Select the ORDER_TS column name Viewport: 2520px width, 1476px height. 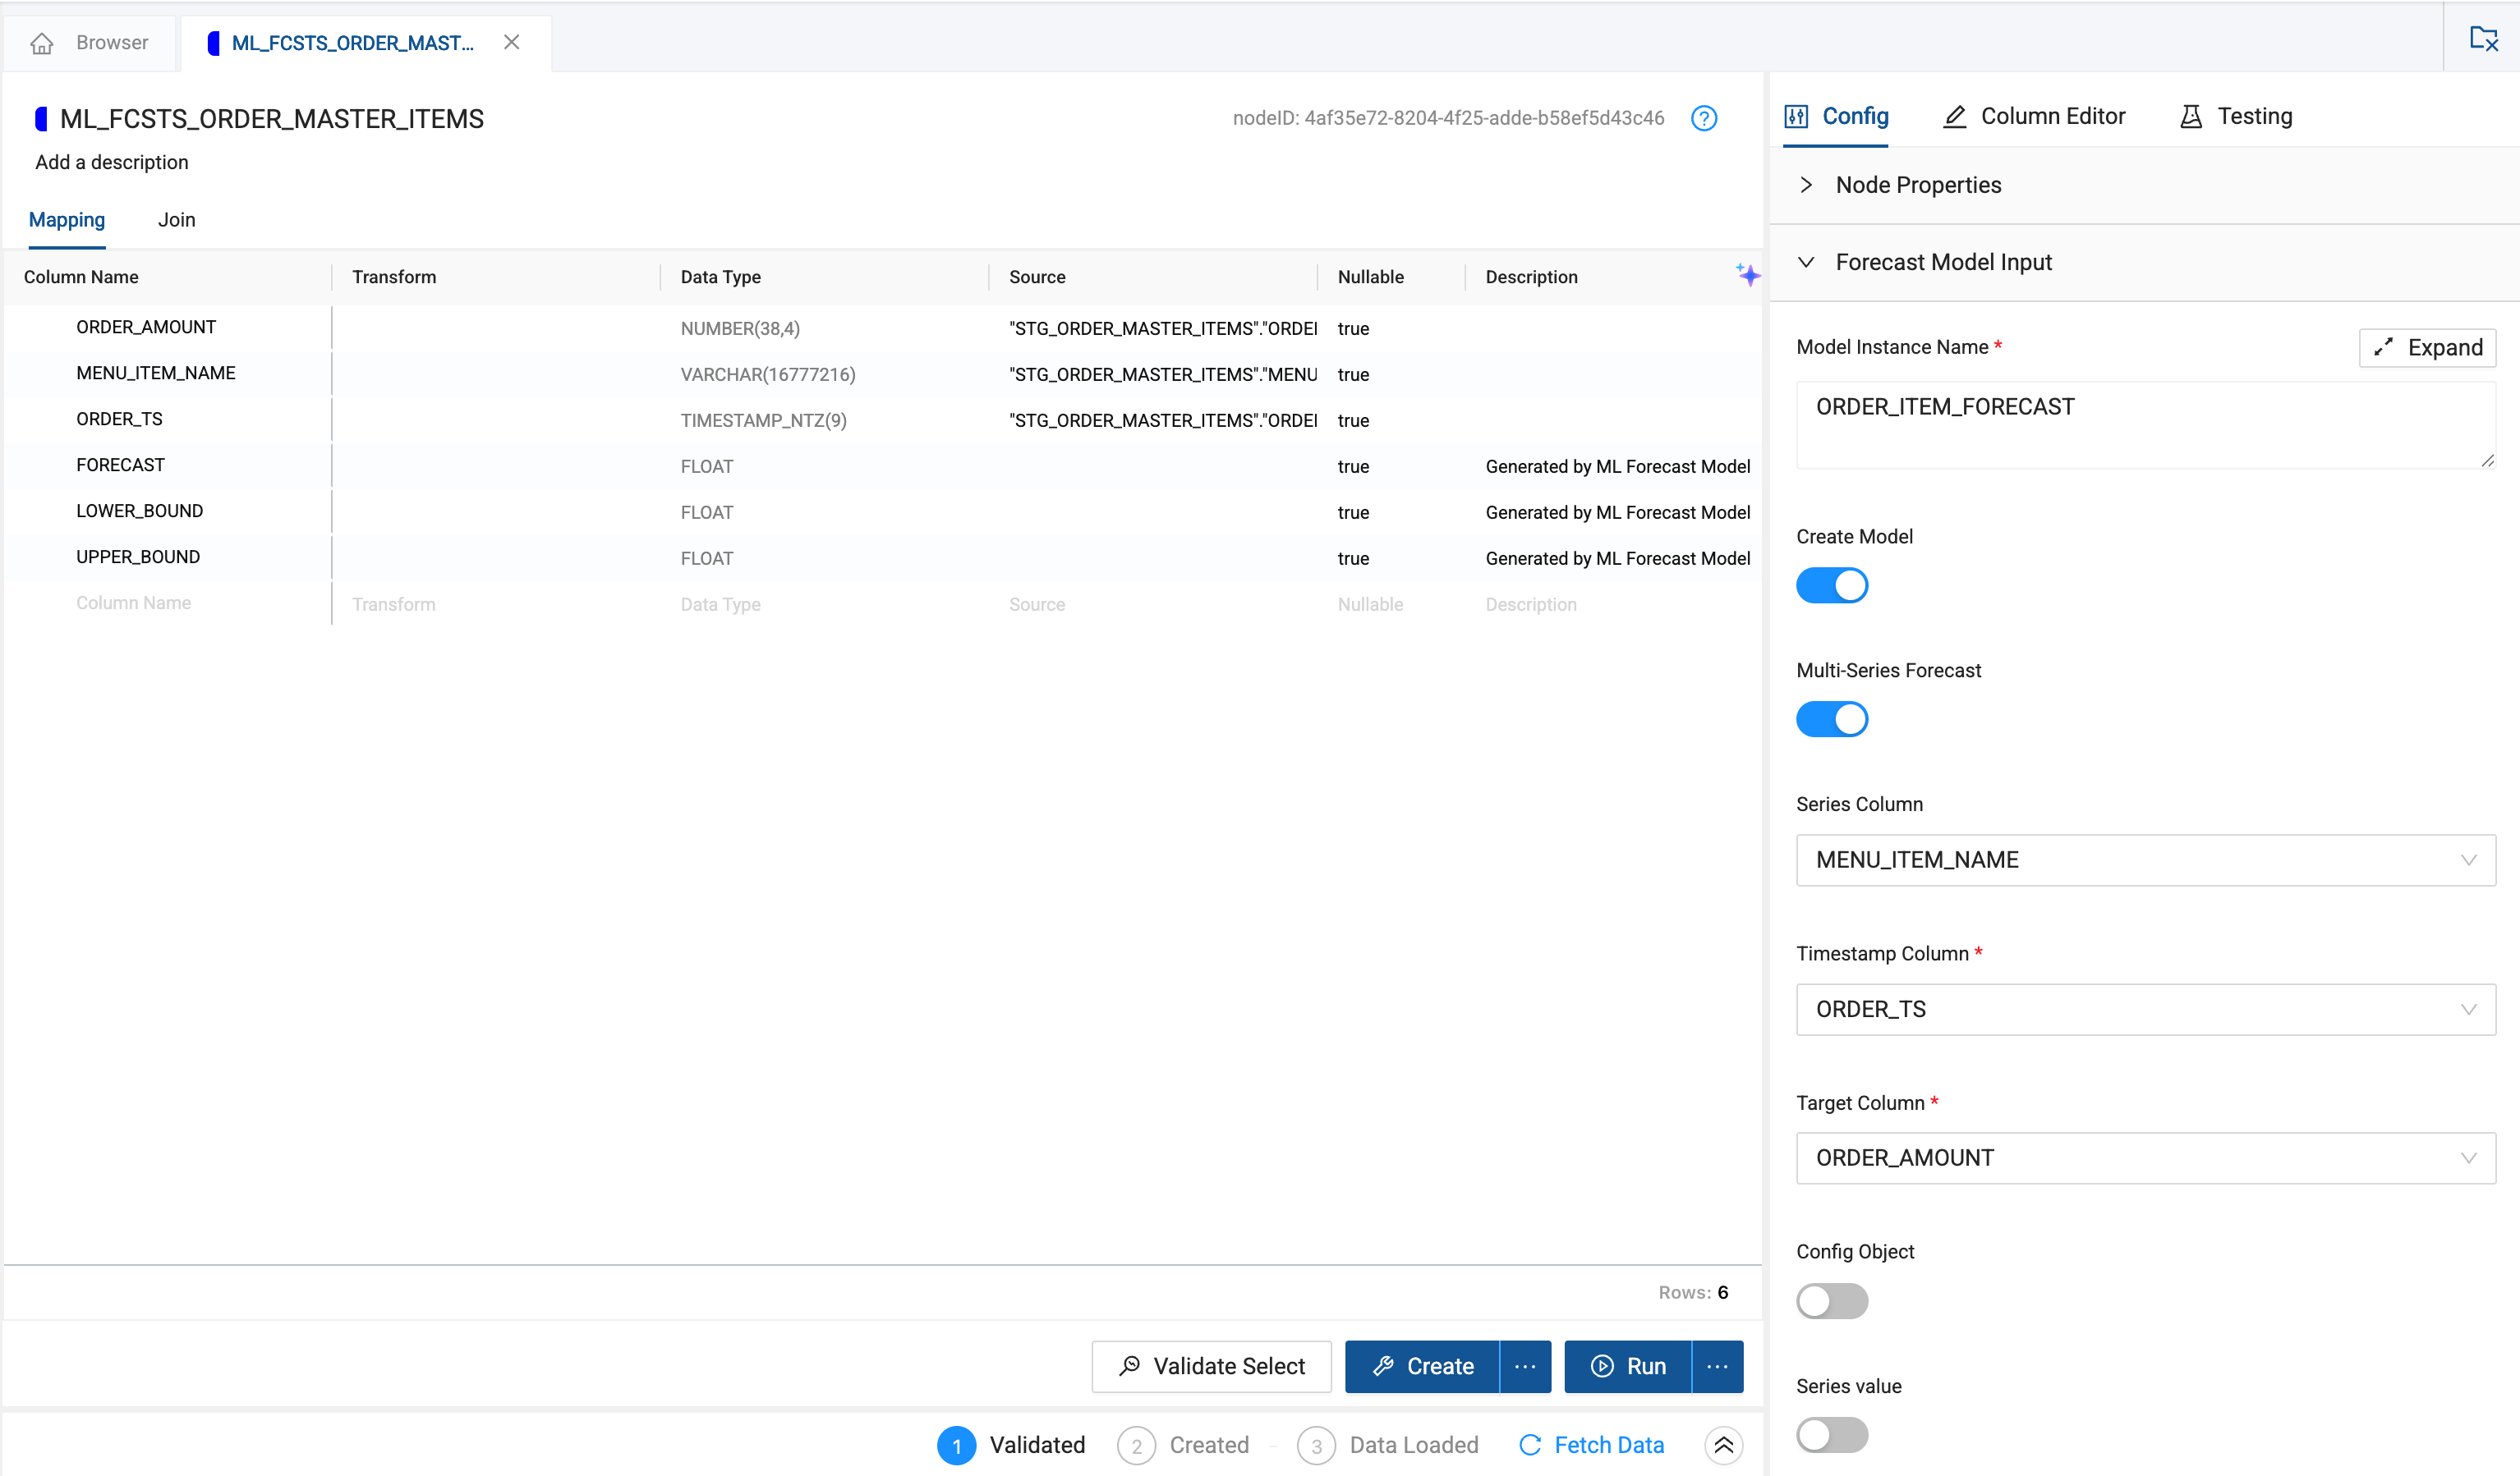(119, 419)
